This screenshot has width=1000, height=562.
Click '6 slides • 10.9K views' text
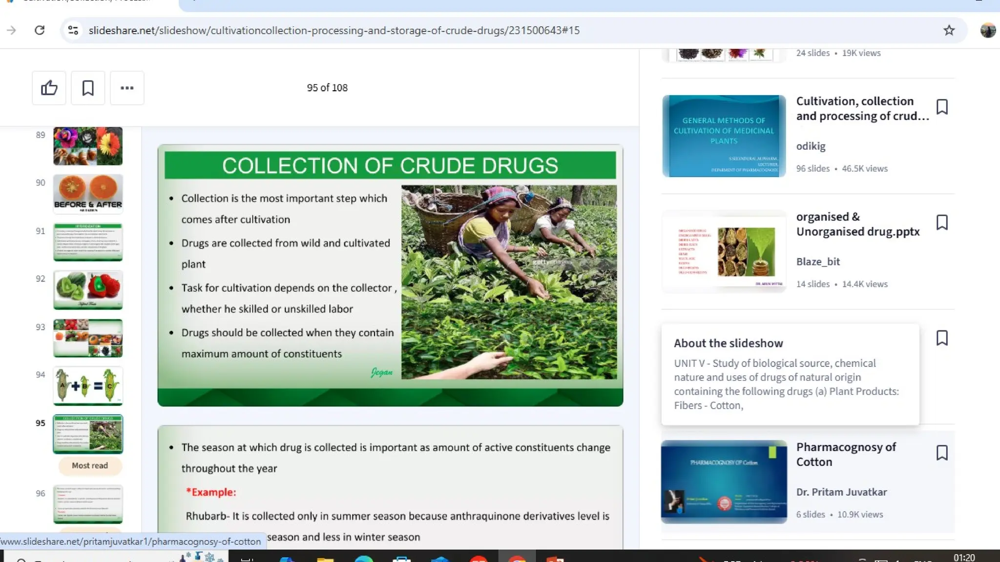[x=839, y=514]
